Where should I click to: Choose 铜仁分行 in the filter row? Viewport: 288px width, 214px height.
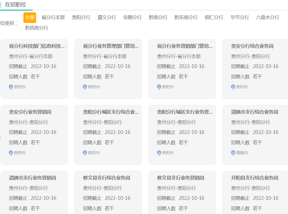click(x=214, y=17)
